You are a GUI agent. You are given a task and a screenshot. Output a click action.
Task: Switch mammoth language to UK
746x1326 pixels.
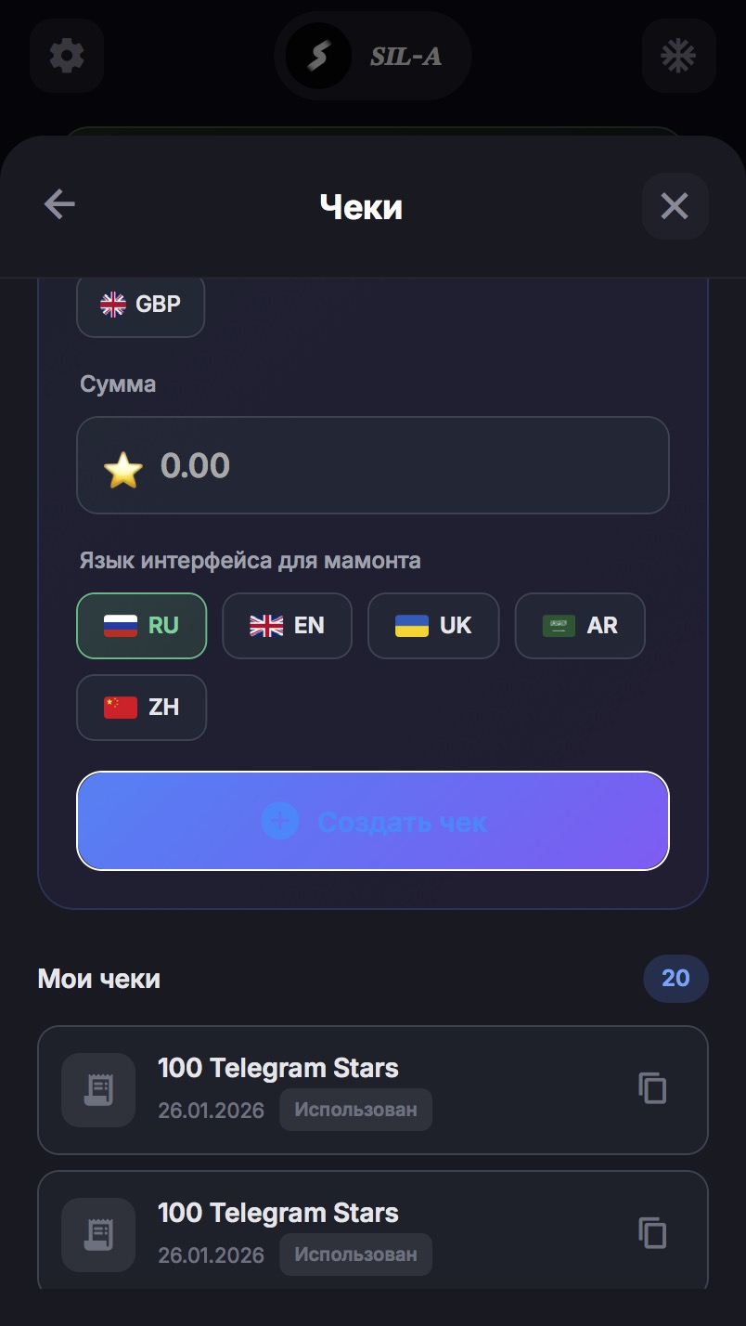[432, 625]
